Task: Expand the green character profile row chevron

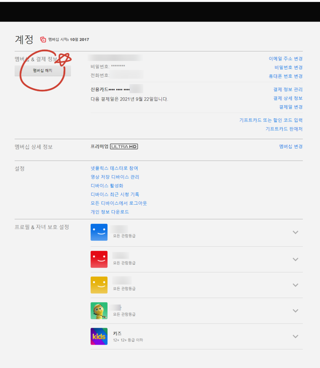Action: pyautogui.click(x=295, y=311)
